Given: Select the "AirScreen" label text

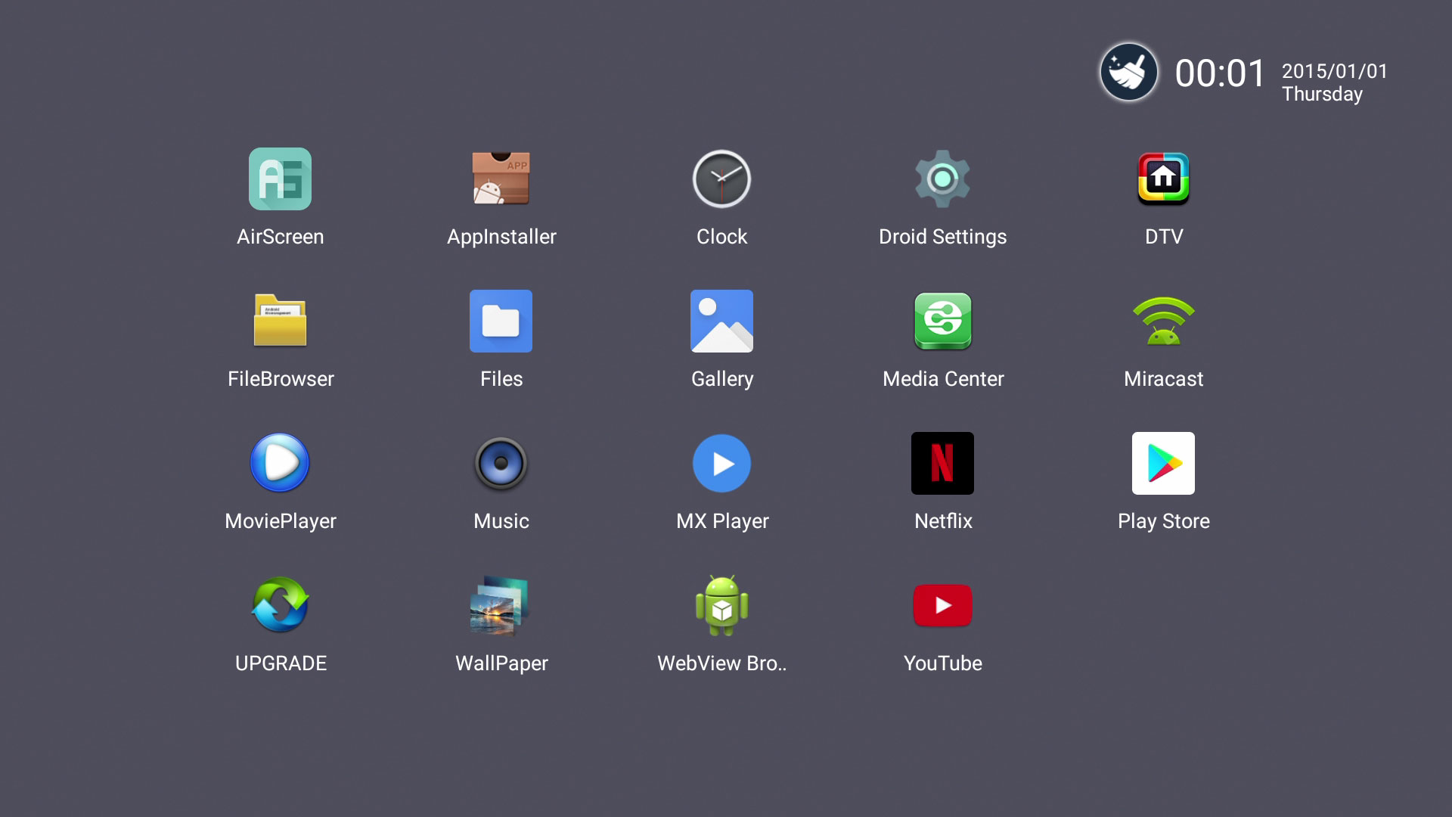Looking at the screenshot, I should (x=280, y=237).
